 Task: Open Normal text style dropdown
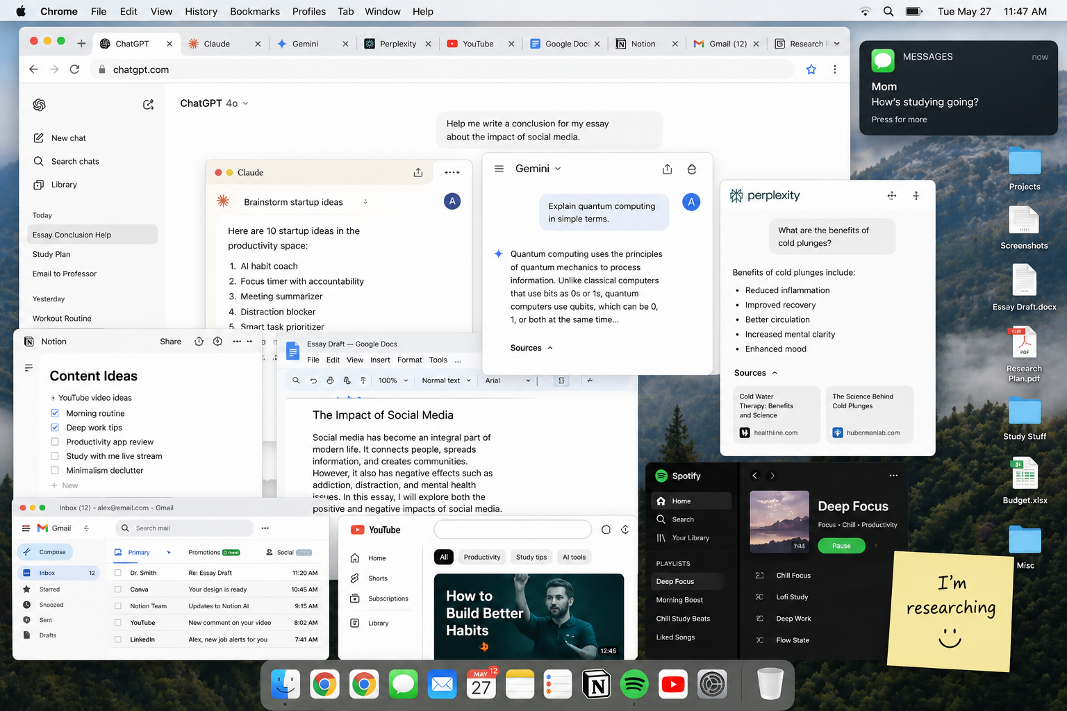point(447,380)
